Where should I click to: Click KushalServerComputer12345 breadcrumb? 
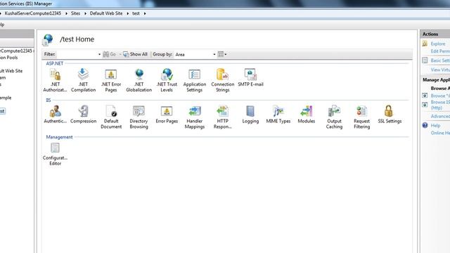pos(33,13)
